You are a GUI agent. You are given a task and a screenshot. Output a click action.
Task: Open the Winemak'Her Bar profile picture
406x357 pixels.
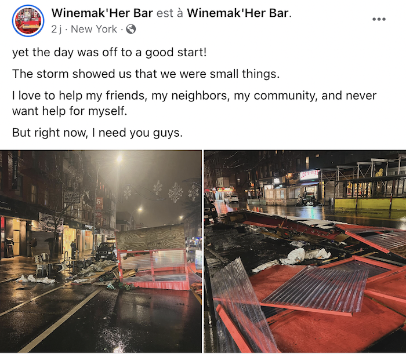coord(28,21)
